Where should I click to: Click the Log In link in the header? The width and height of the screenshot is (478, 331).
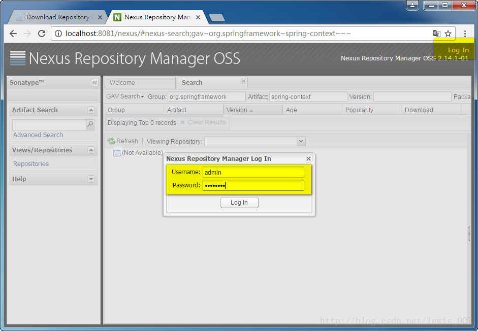[458, 50]
